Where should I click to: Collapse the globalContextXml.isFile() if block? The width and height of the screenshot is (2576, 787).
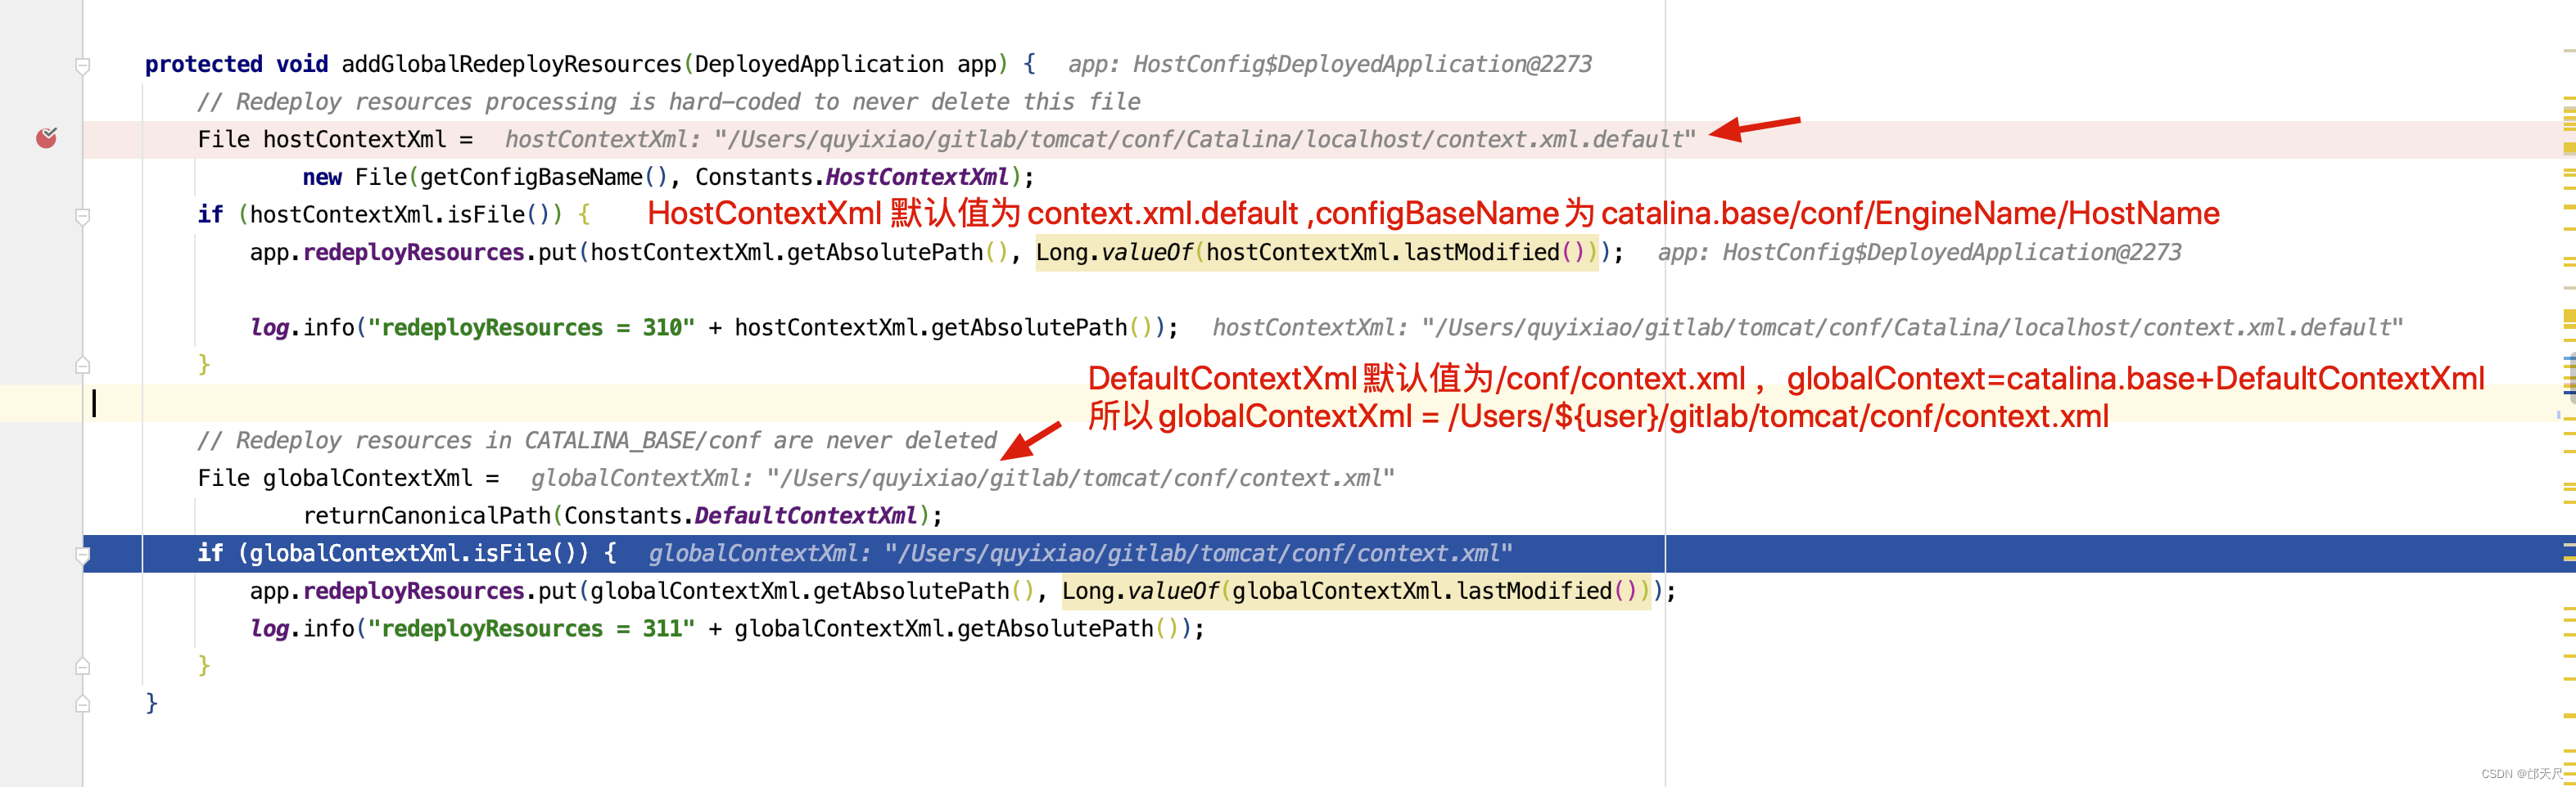tap(83, 555)
